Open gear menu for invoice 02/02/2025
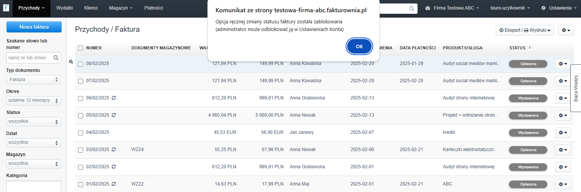The image size is (581, 192). (x=563, y=167)
